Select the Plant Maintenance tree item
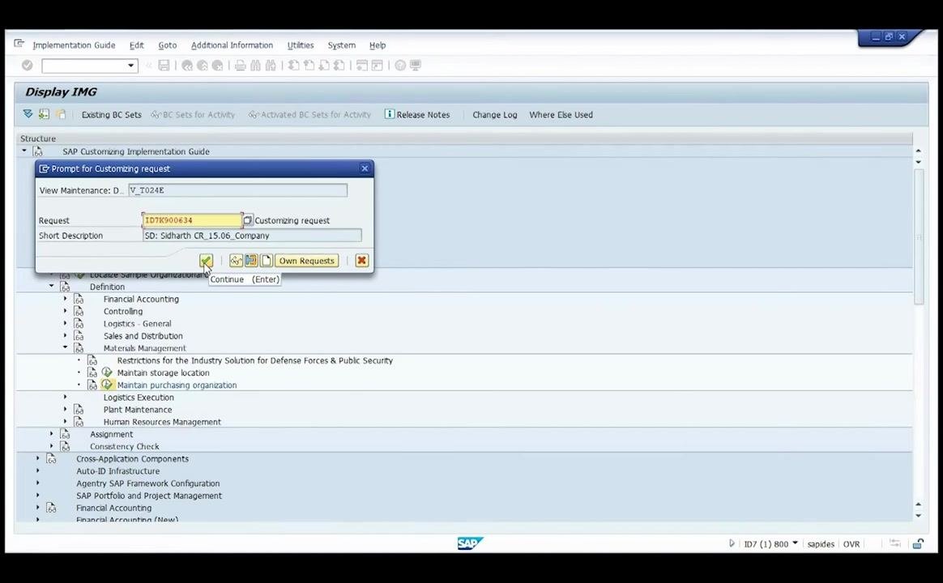This screenshot has height=583, width=943. pyautogui.click(x=137, y=409)
